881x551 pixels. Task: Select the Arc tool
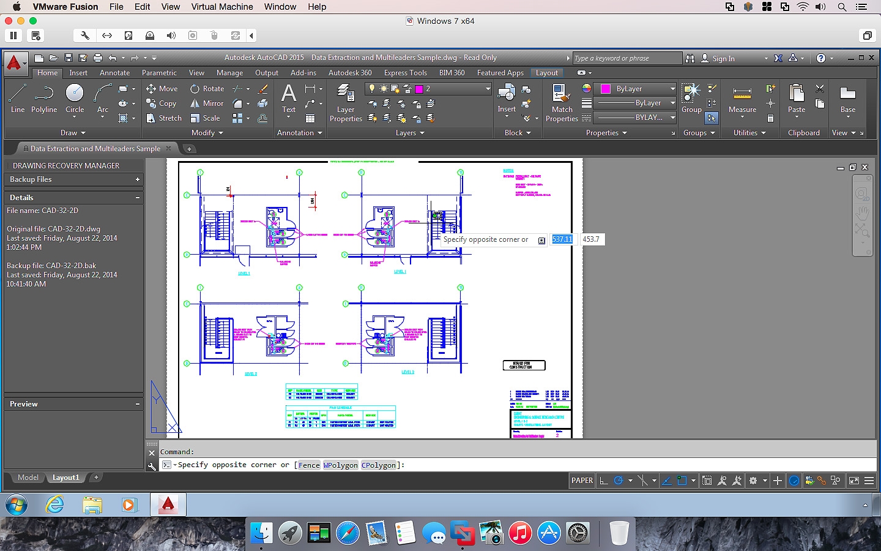(103, 99)
